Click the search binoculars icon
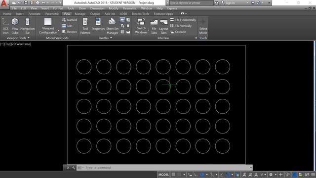Screen dimensions: 316x178 tap(216, 3)
